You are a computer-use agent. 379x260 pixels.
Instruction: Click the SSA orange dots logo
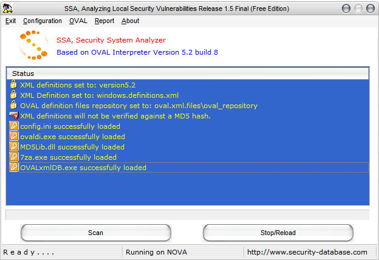(x=33, y=45)
